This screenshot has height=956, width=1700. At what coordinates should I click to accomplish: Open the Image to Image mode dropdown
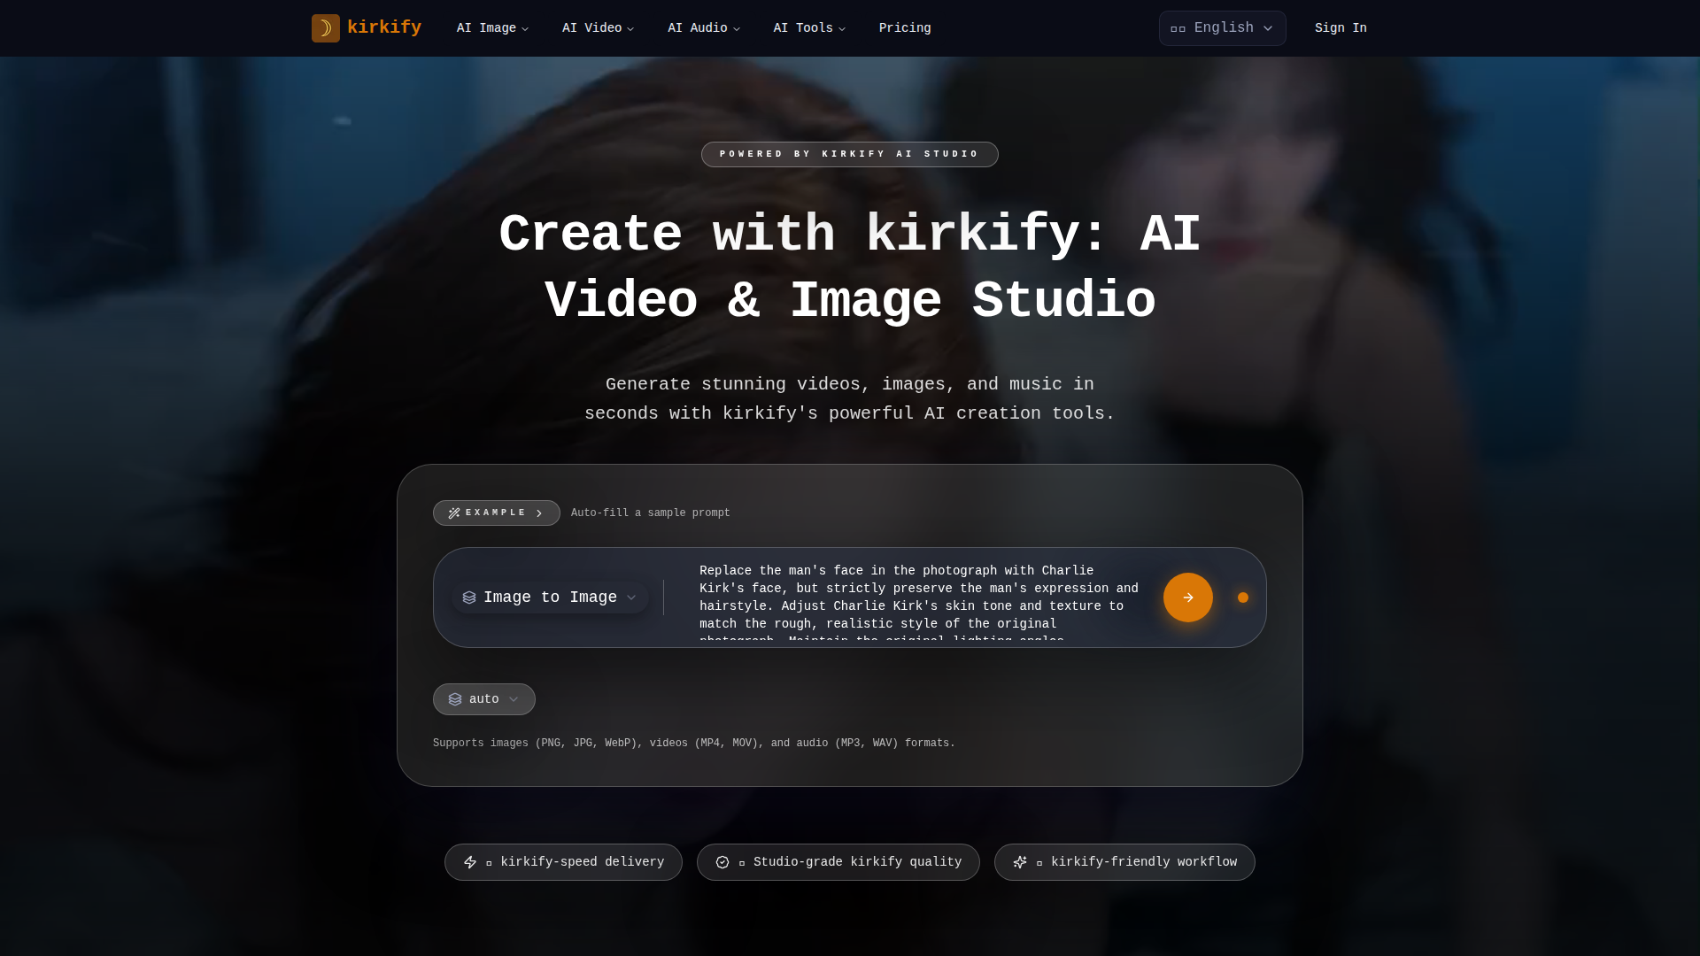[550, 597]
